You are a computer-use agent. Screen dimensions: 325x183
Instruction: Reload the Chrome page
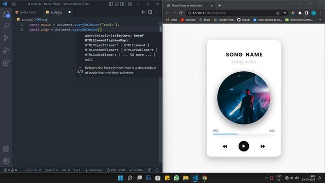pyautogui.click(x=181, y=13)
